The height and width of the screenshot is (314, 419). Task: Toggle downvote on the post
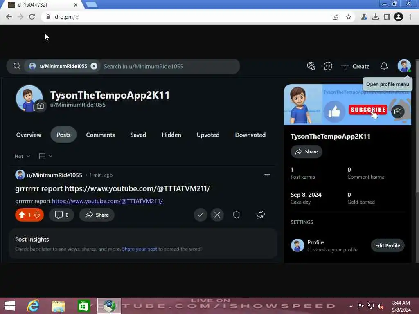tap(37, 215)
